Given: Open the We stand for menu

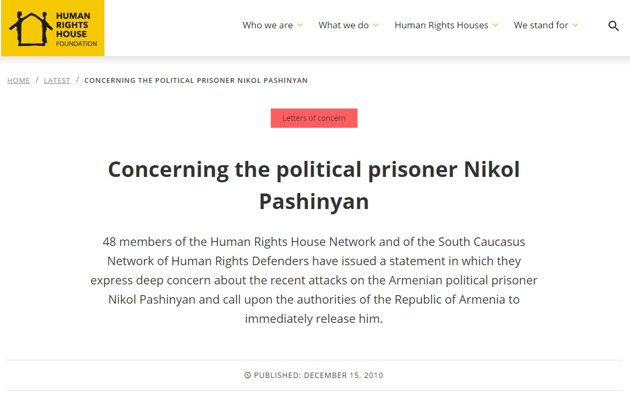Looking at the screenshot, I should click(541, 25).
